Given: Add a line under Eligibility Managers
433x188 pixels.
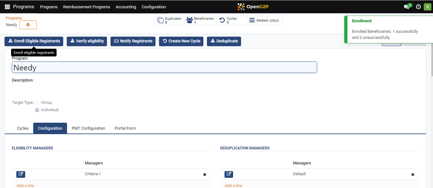Looking at the screenshot, I should [x=25, y=185].
